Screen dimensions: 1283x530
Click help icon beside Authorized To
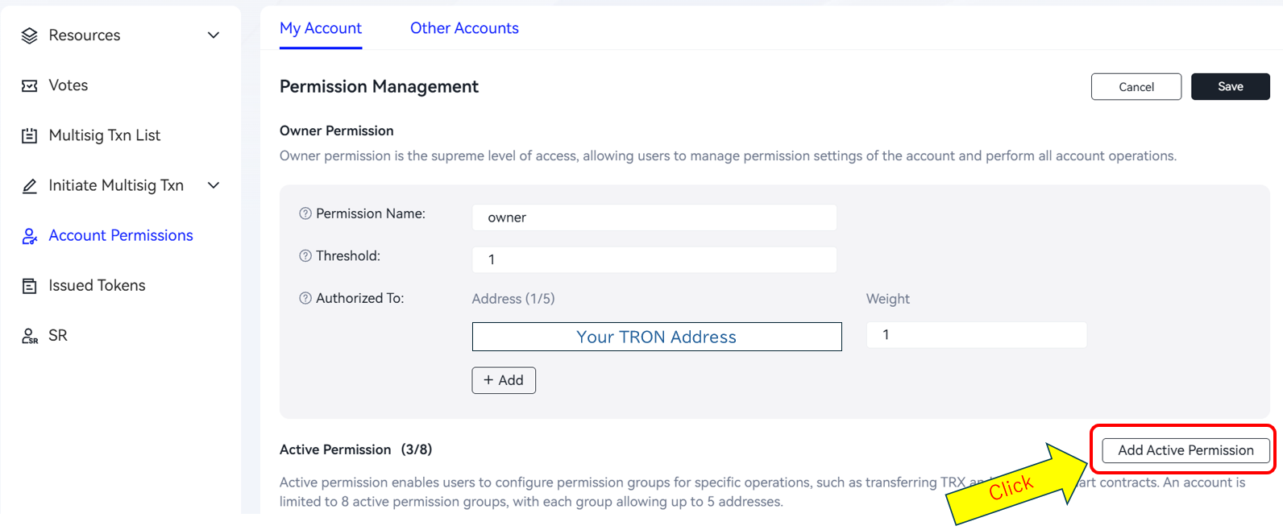pyautogui.click(x=305, y=298)
